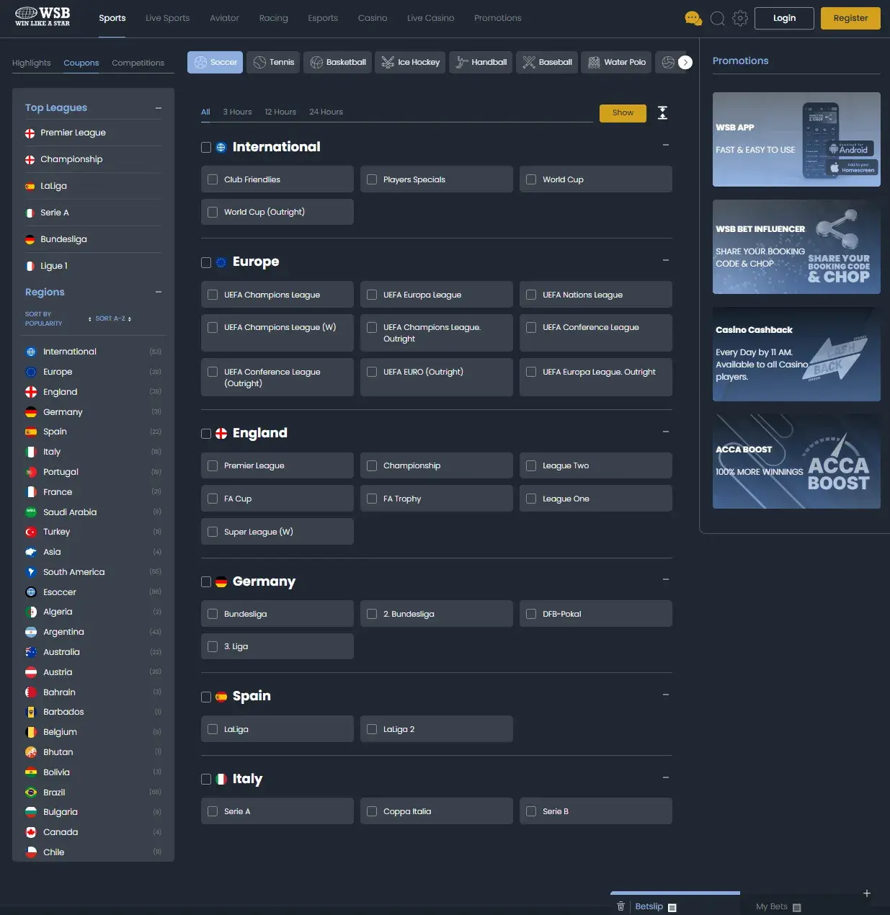Collapse the International section

[x=666, y=145]
